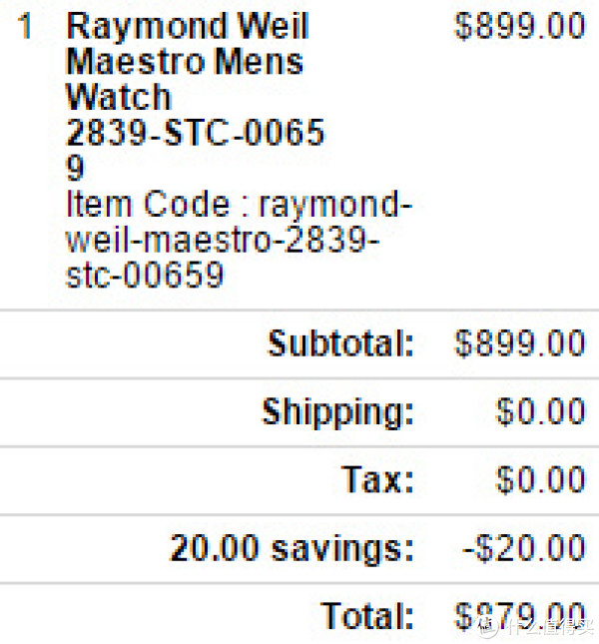Click the Shipping label
The image size is (599, 644).
click(337, 412)
